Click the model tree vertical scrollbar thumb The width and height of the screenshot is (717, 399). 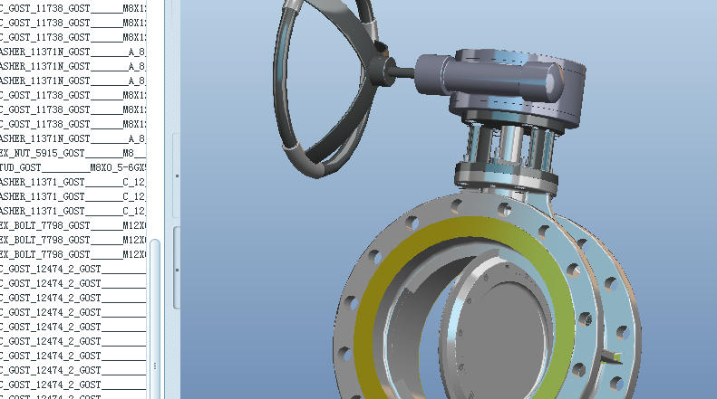(x=155, y=318)
